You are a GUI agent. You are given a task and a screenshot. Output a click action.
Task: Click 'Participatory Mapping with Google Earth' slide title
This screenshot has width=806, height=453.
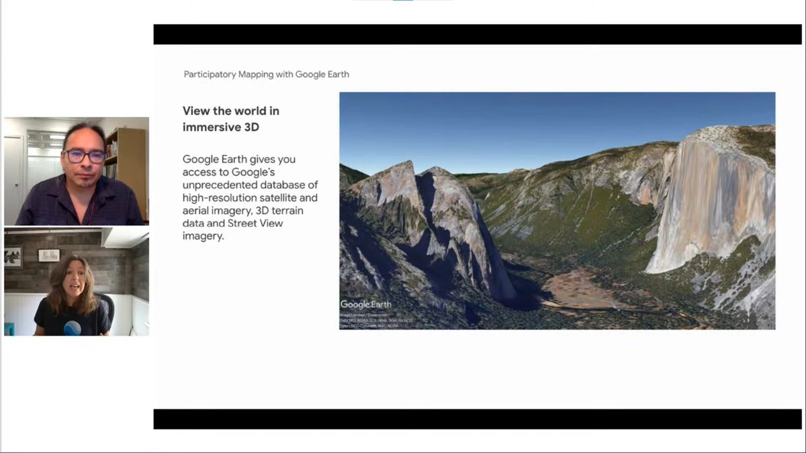tap(266, 74)
